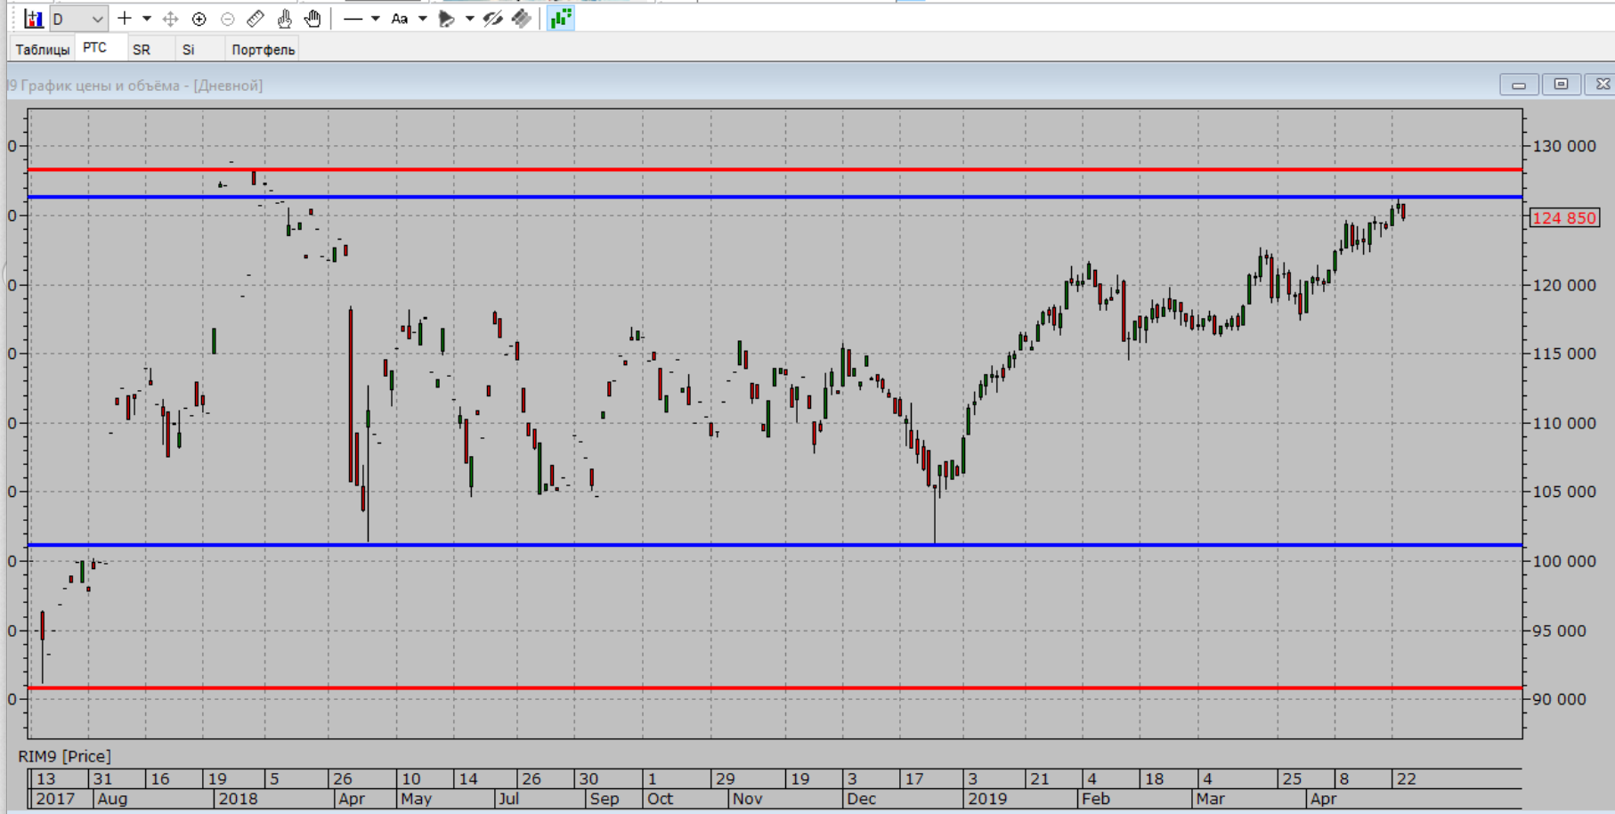Click the 130 000 price axis label

pos(1564,146)
